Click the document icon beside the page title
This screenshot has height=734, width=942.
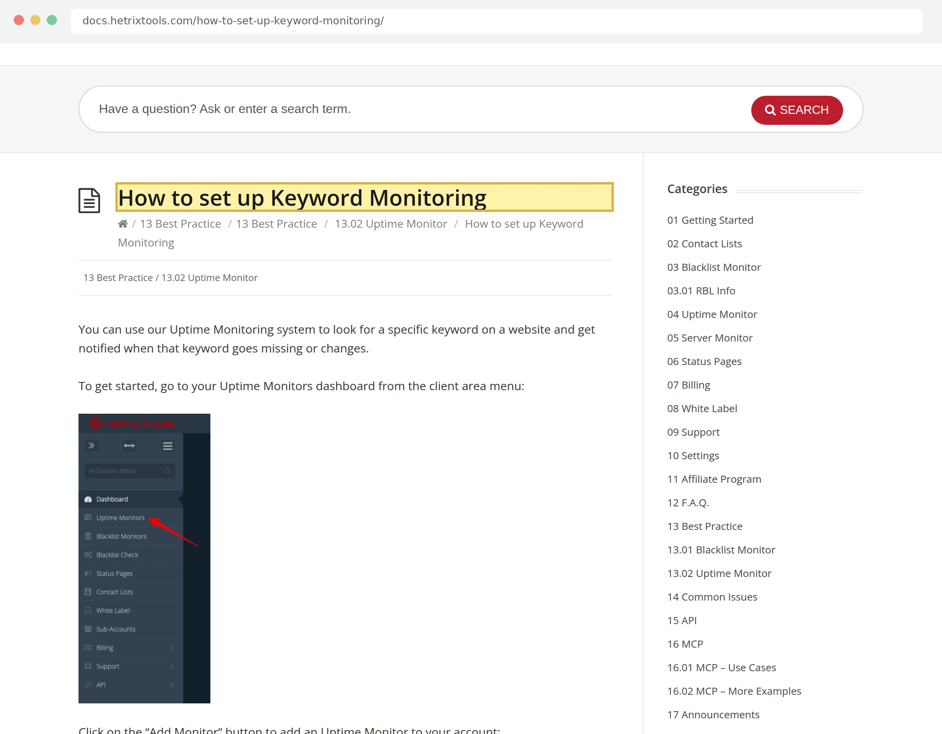coord(89,200)
